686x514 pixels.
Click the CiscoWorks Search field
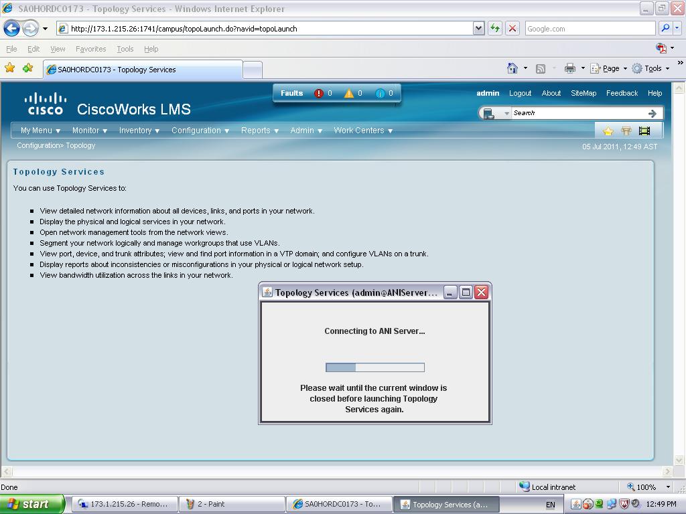point(579,113)
